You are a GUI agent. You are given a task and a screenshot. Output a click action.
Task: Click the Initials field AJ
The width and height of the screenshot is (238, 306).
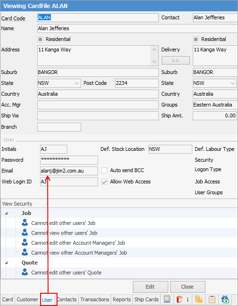[54, 149]
